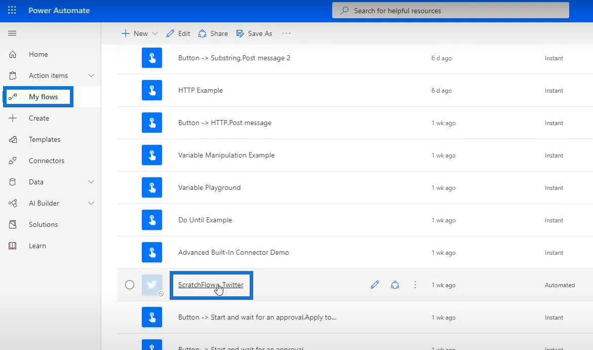Click the flow icon for Do Until Example
This screenshot has width=593, height=350.
(x=152, y=220)
